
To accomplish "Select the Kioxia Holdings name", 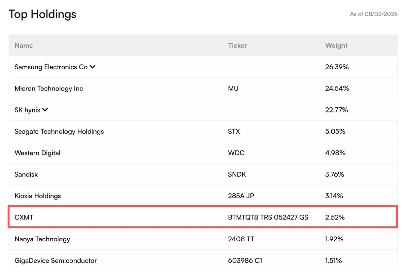I will pos(38,196).
